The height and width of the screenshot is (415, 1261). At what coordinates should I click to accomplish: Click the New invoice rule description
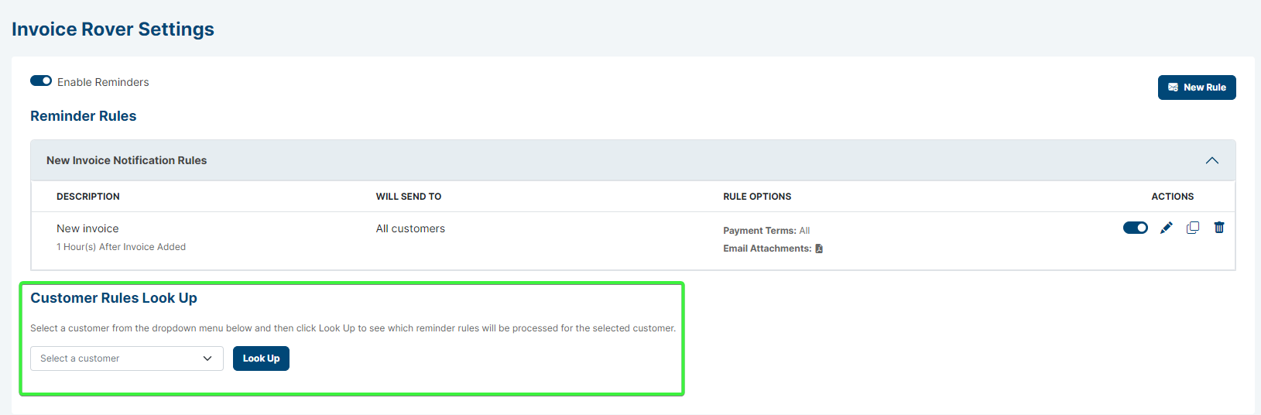(x=87, y=228)
